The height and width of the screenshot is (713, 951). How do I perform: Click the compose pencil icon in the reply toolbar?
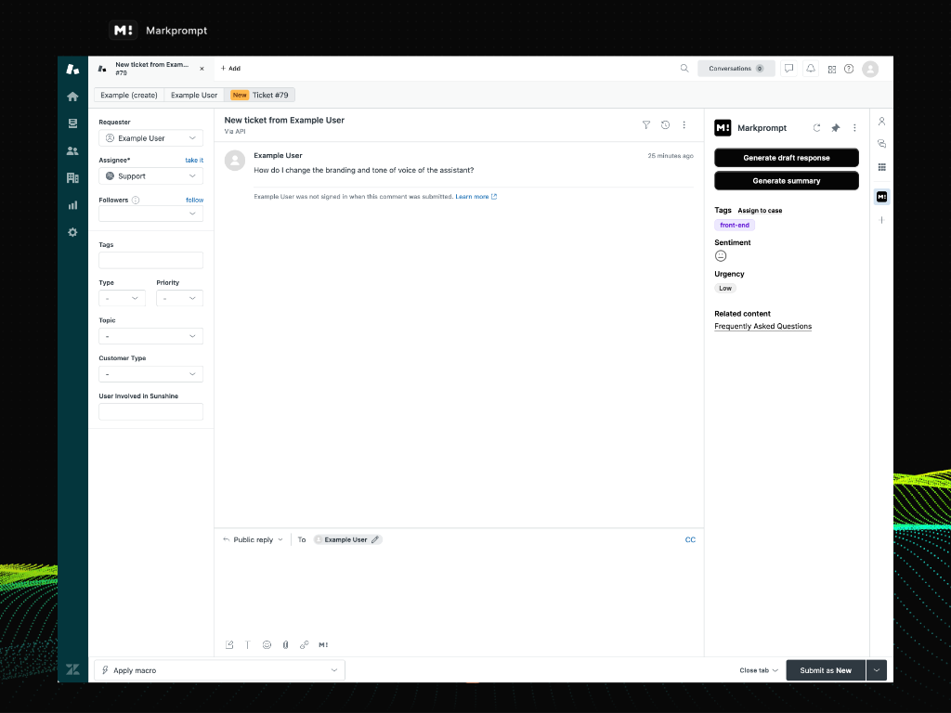tap(229, 645)
